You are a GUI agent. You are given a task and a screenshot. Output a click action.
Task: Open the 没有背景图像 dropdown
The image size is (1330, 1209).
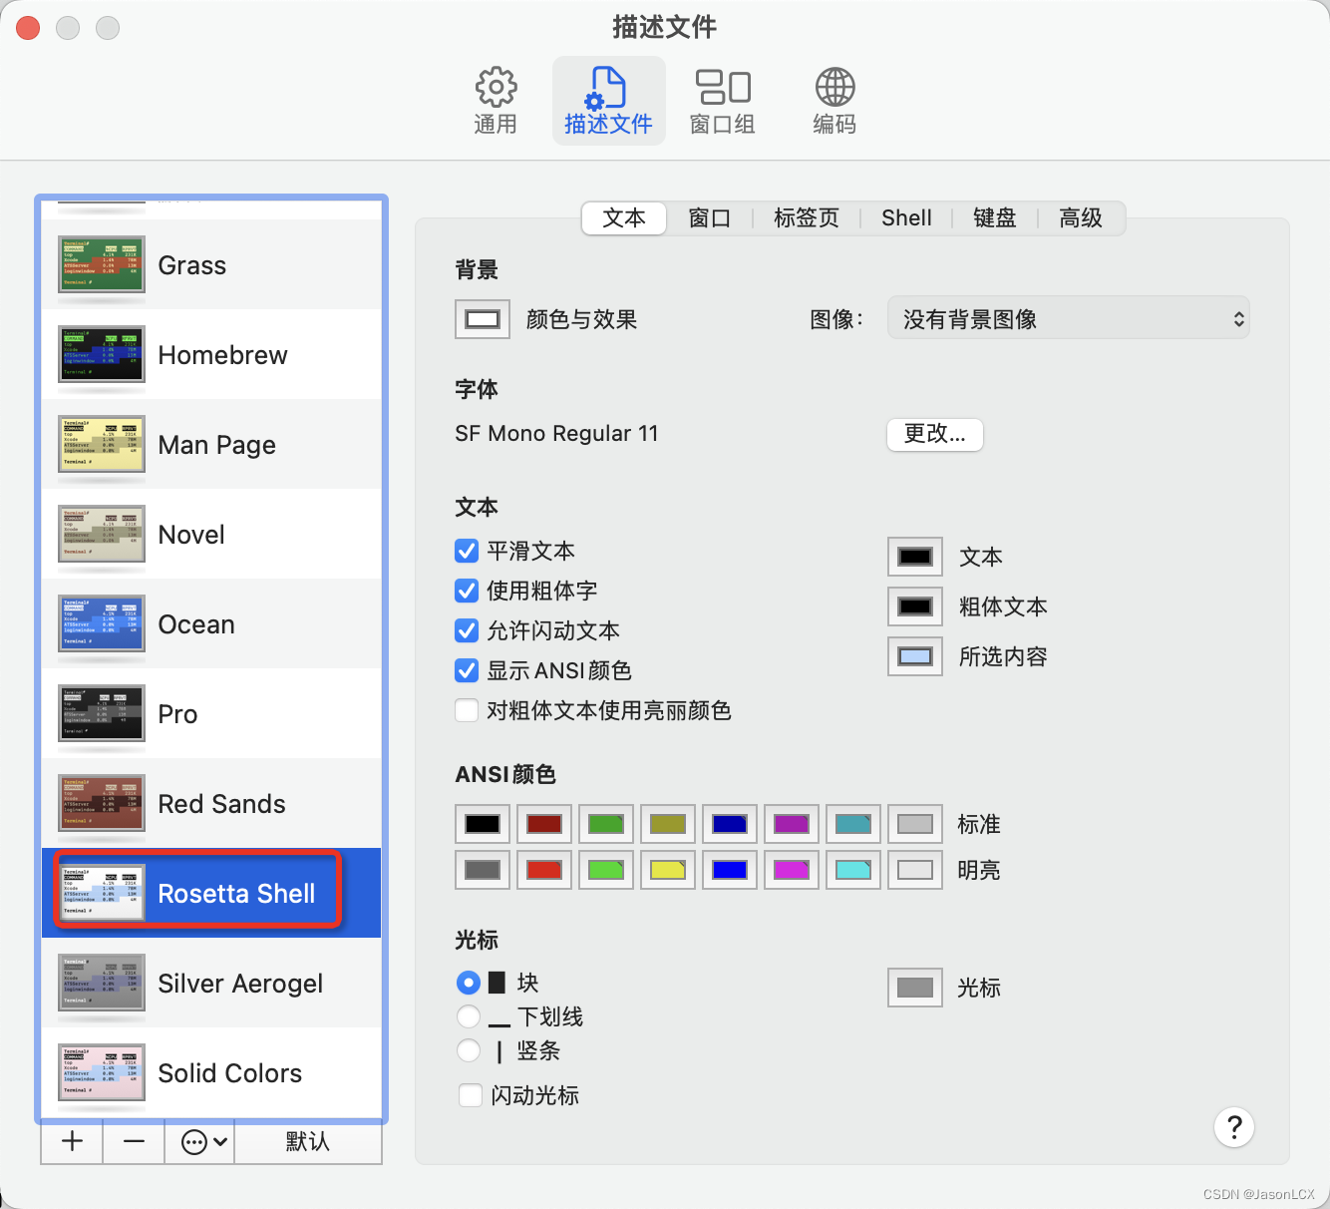pos(1068,317)
